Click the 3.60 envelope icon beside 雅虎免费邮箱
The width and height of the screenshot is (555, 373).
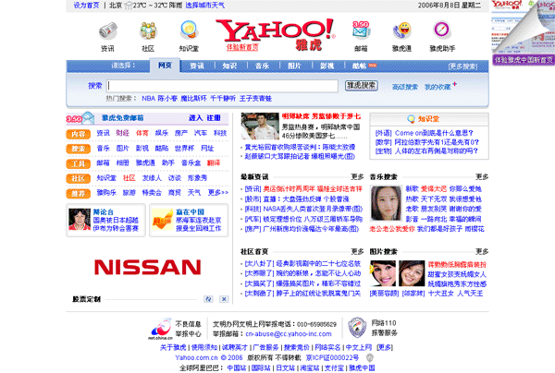pos(80,118)
